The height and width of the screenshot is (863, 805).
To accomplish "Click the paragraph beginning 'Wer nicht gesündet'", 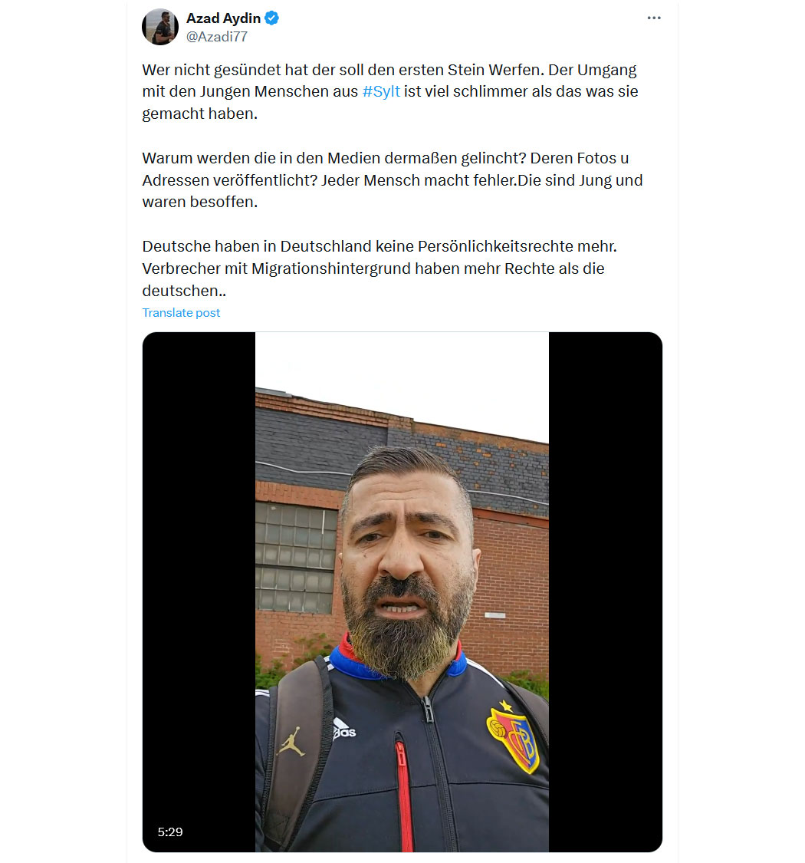I will pos(390,91).
